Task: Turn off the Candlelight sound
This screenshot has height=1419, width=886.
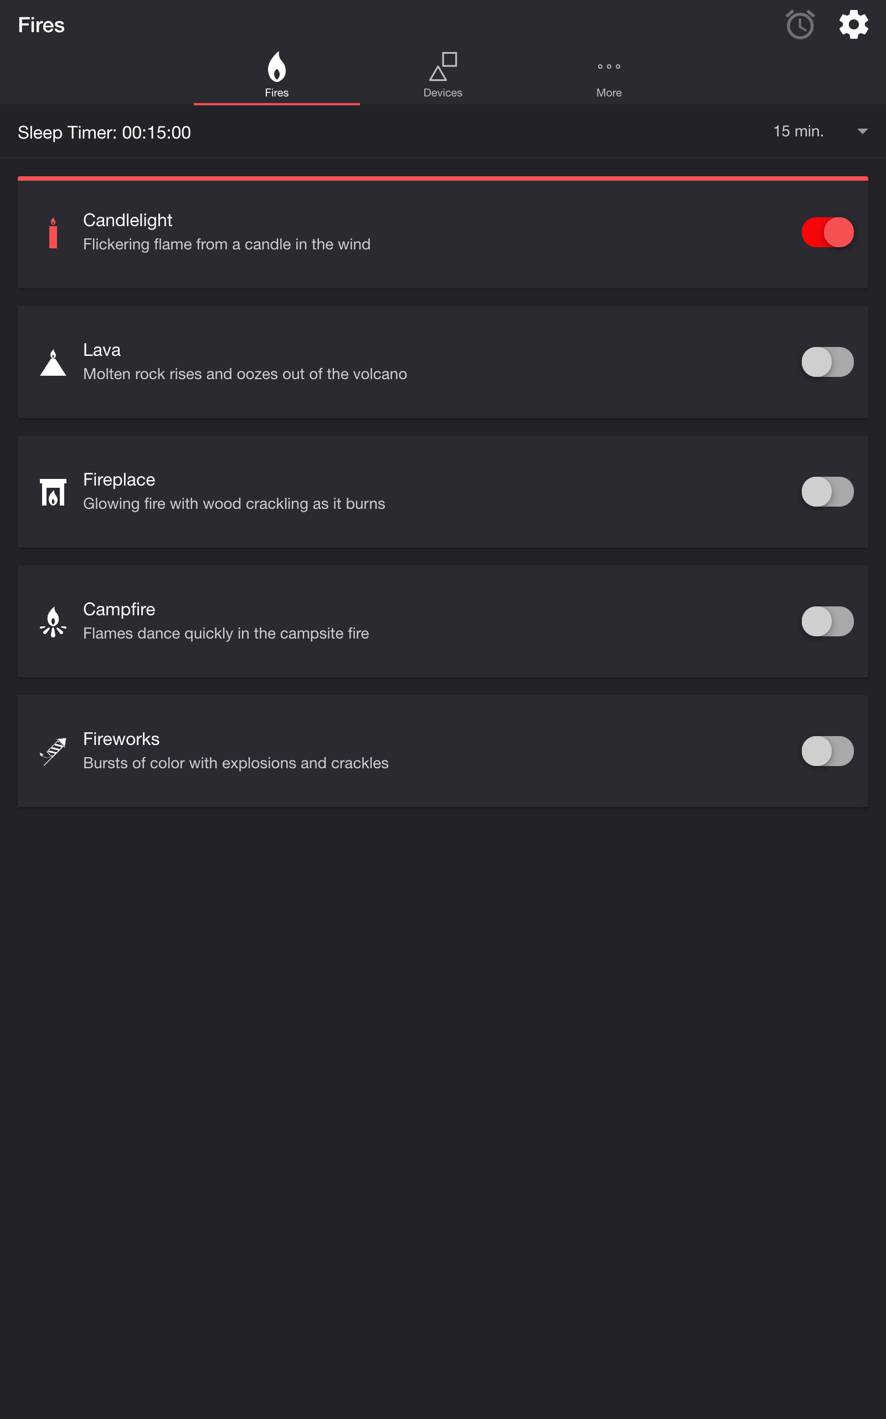Action: pos(828,232)
